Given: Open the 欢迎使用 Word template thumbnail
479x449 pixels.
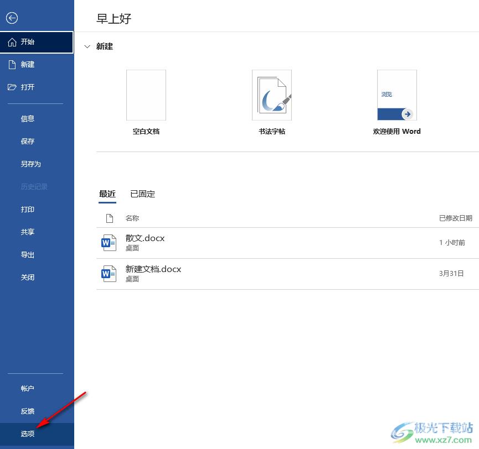Looking at the screenshot, I should [397, 95].
